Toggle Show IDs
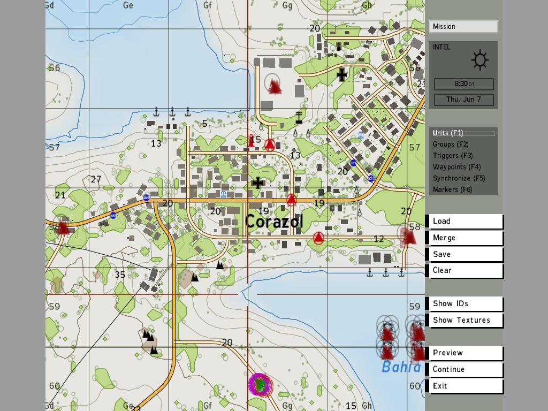548x411 pixels. [466, 304]
